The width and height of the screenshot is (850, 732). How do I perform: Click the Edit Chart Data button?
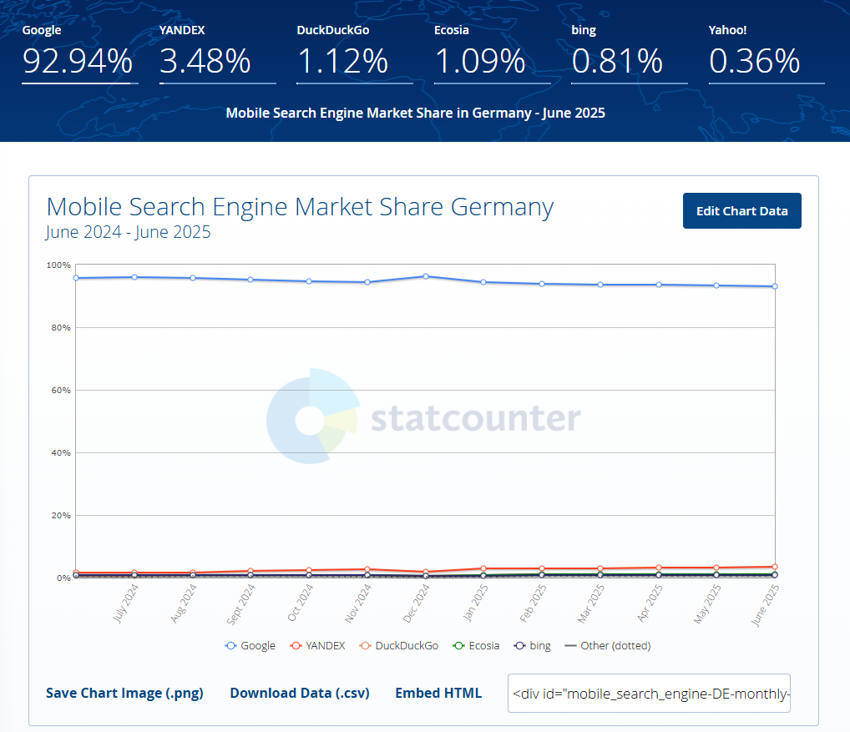pos(741,211)
